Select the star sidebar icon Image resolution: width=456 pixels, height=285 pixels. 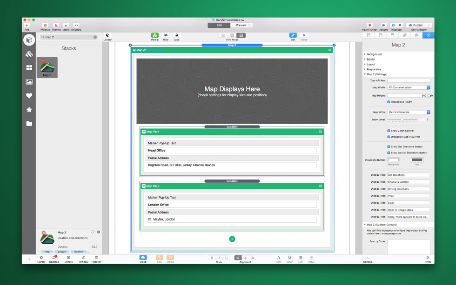(29, 110)
